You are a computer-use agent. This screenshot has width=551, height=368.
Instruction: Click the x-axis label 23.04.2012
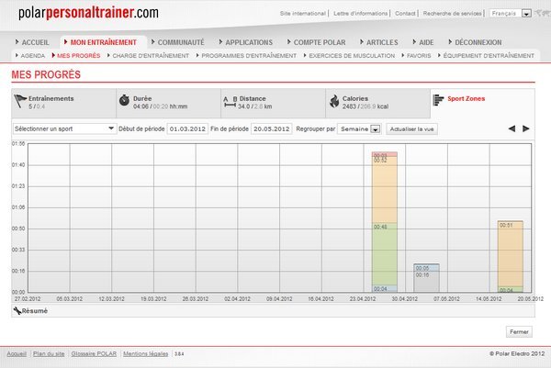[x=363, y=299]
